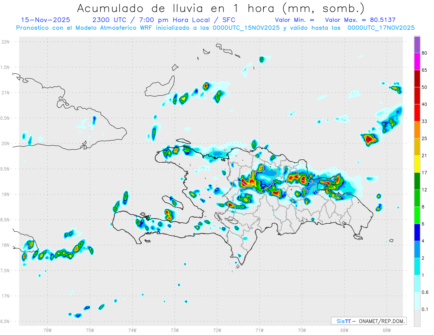Click the longitude label "70W"
Image resolution: width=434 pixels, height=335 pixels.
[302, 330]
